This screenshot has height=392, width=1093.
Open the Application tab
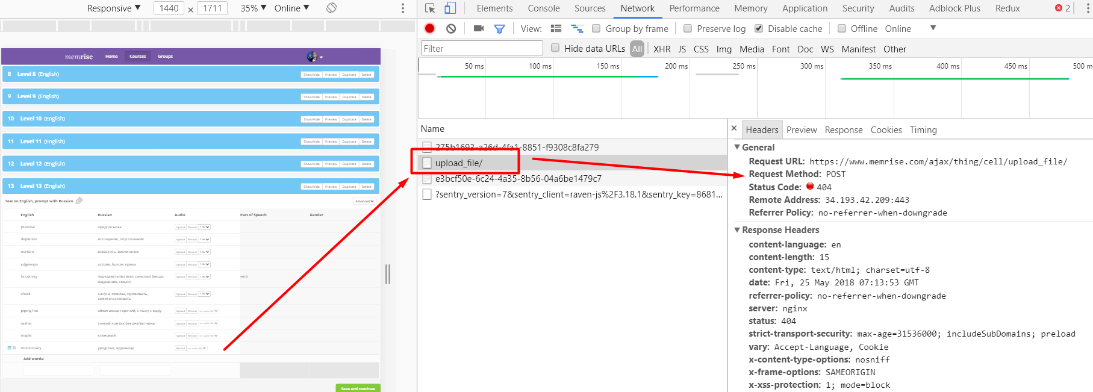click(805, 8)
